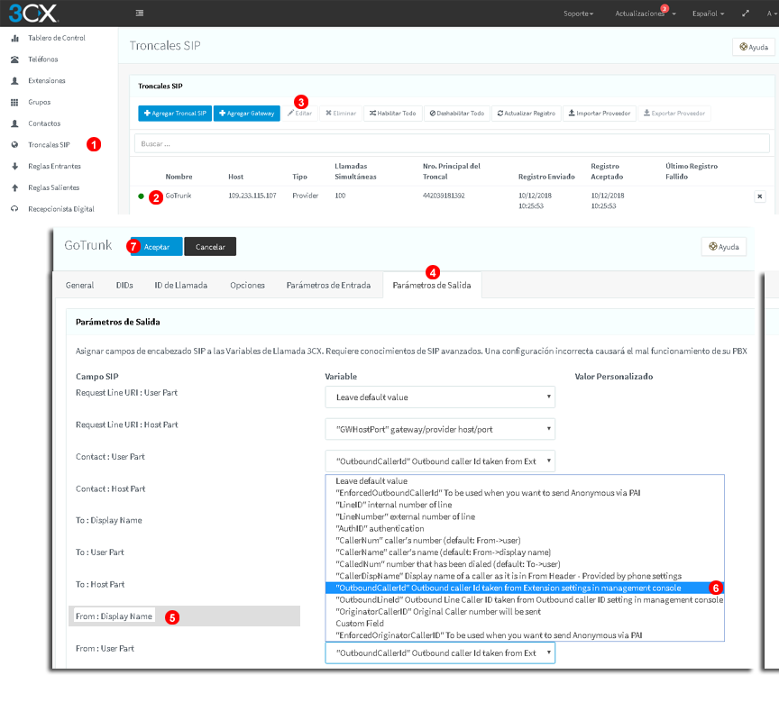Click Ayuda button in GoTrunk panel
Image resolution: width=779 pixels, height=721 pixels.
tap(723, 246)
